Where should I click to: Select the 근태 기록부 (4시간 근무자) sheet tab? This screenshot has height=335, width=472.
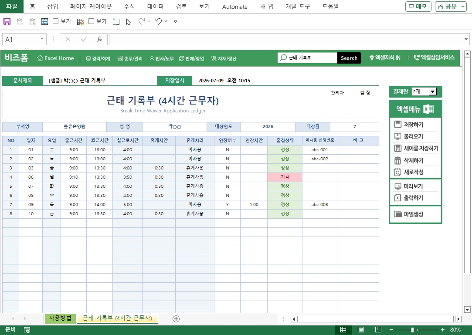click(x=117, y=318)
